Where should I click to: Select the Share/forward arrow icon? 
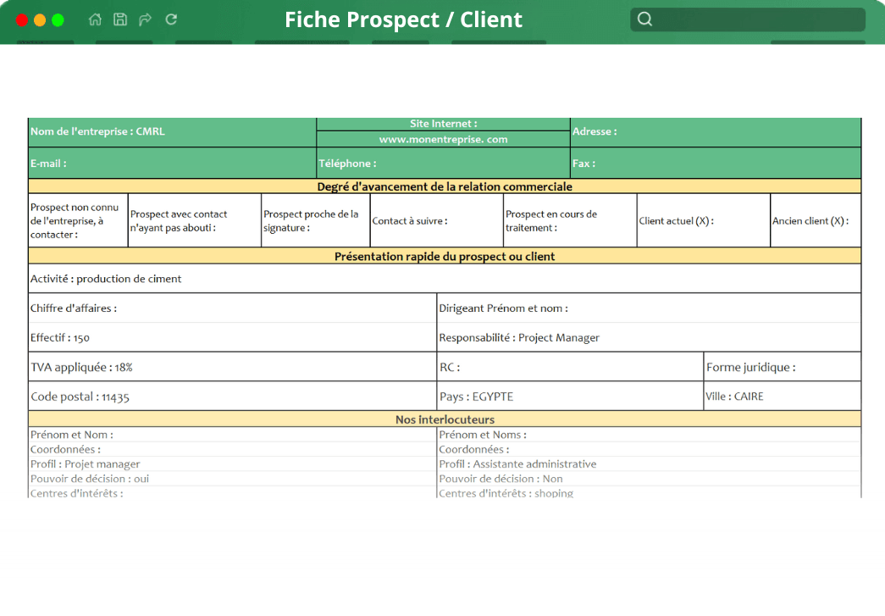tap(145, 19)
